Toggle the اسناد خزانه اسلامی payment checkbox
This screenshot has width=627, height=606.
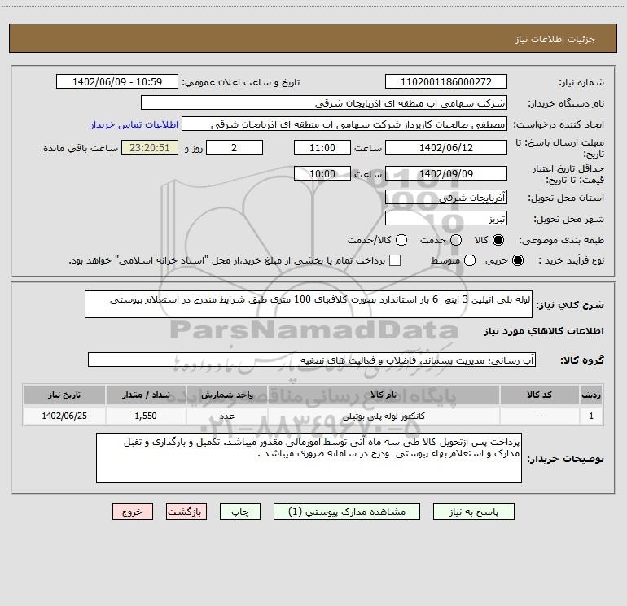(395, 260)
